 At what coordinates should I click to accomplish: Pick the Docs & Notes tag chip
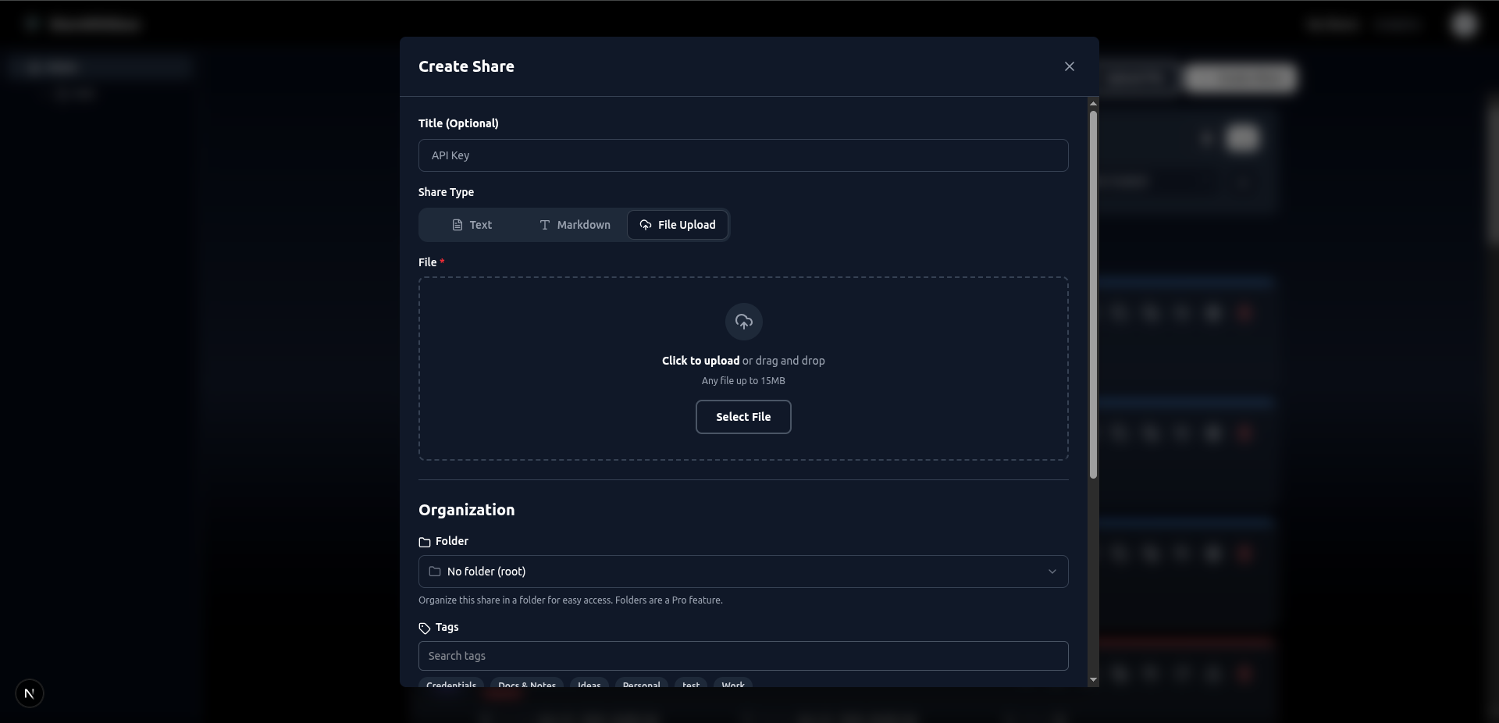(527, 683)
